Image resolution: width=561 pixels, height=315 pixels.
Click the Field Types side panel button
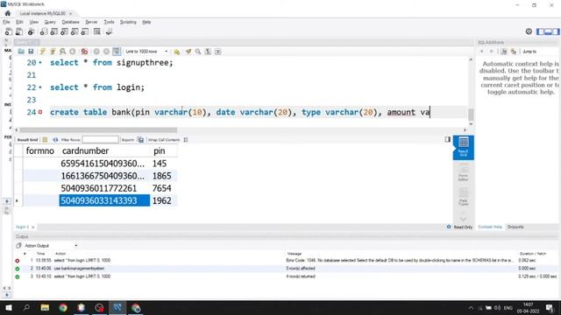tap(464, 197)
